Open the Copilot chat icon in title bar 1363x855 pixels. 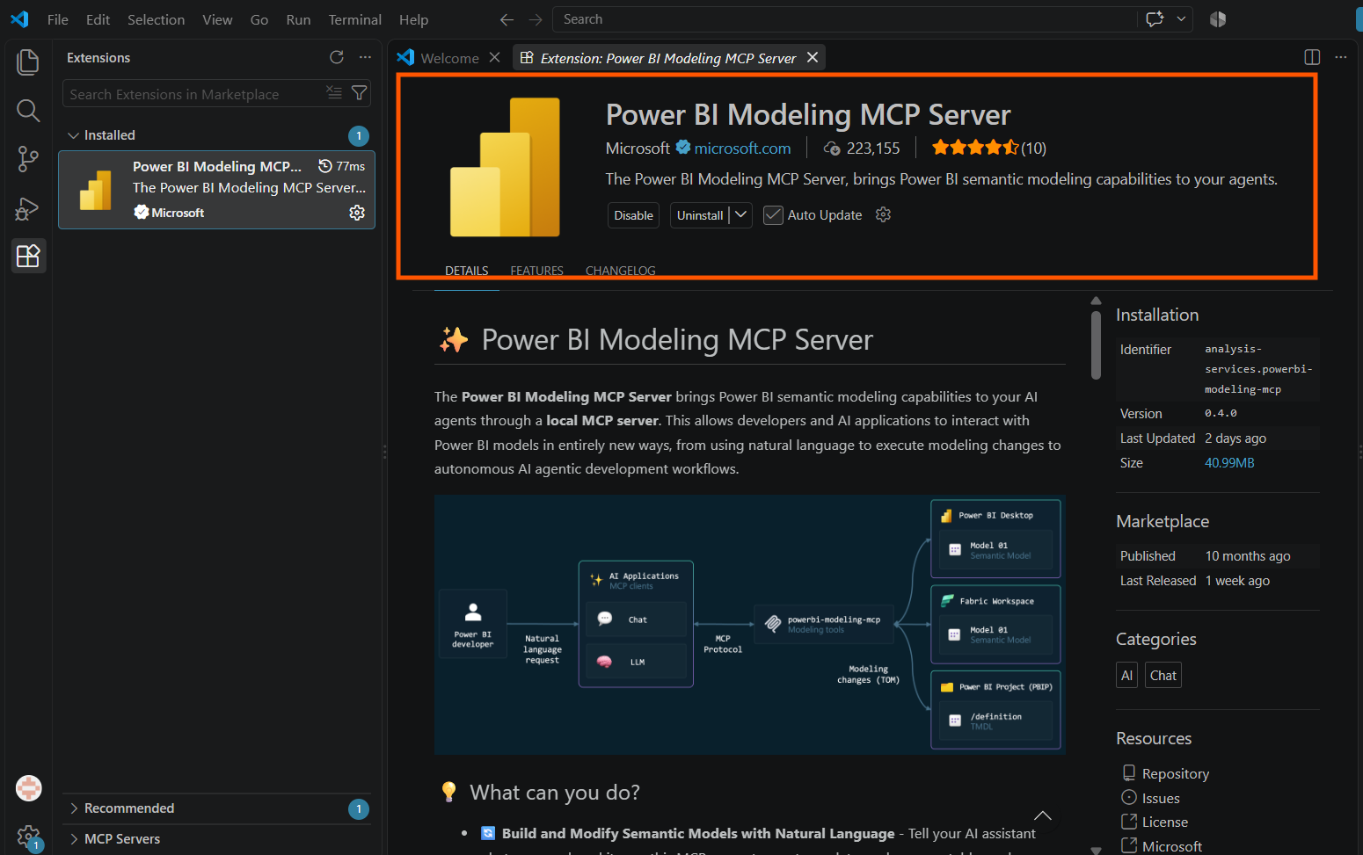1155,19
